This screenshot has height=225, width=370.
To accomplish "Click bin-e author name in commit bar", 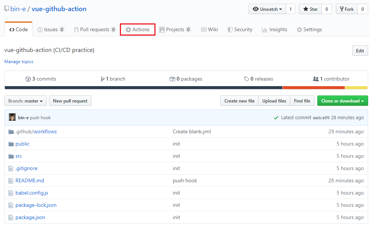I will (x=23, y=118).
